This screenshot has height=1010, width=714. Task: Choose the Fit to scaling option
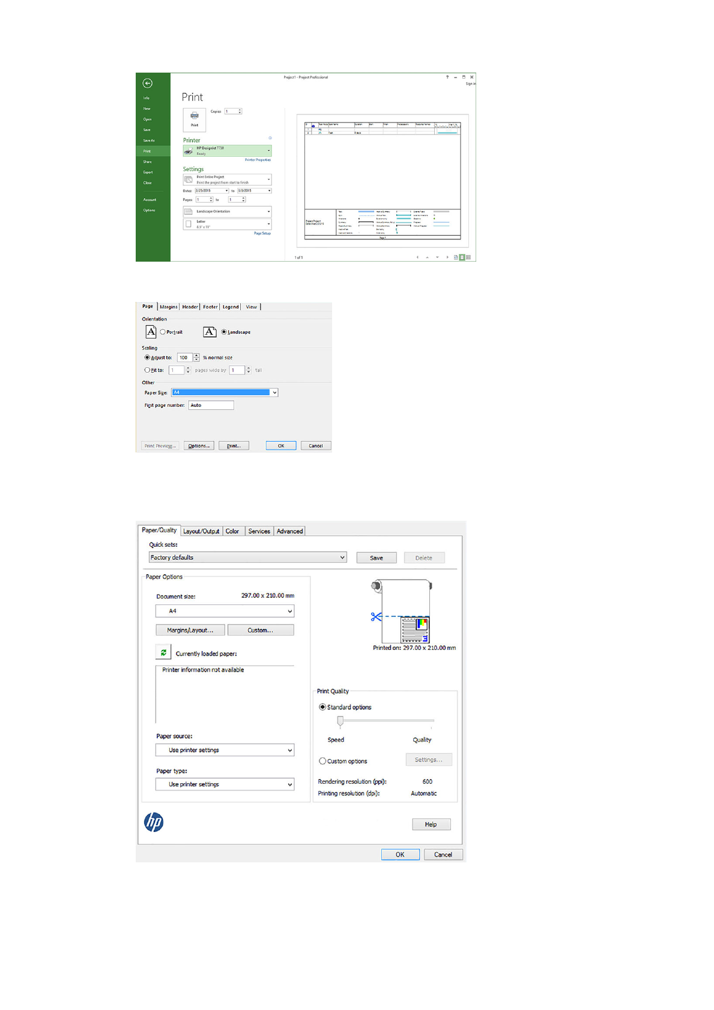(147, 370)
